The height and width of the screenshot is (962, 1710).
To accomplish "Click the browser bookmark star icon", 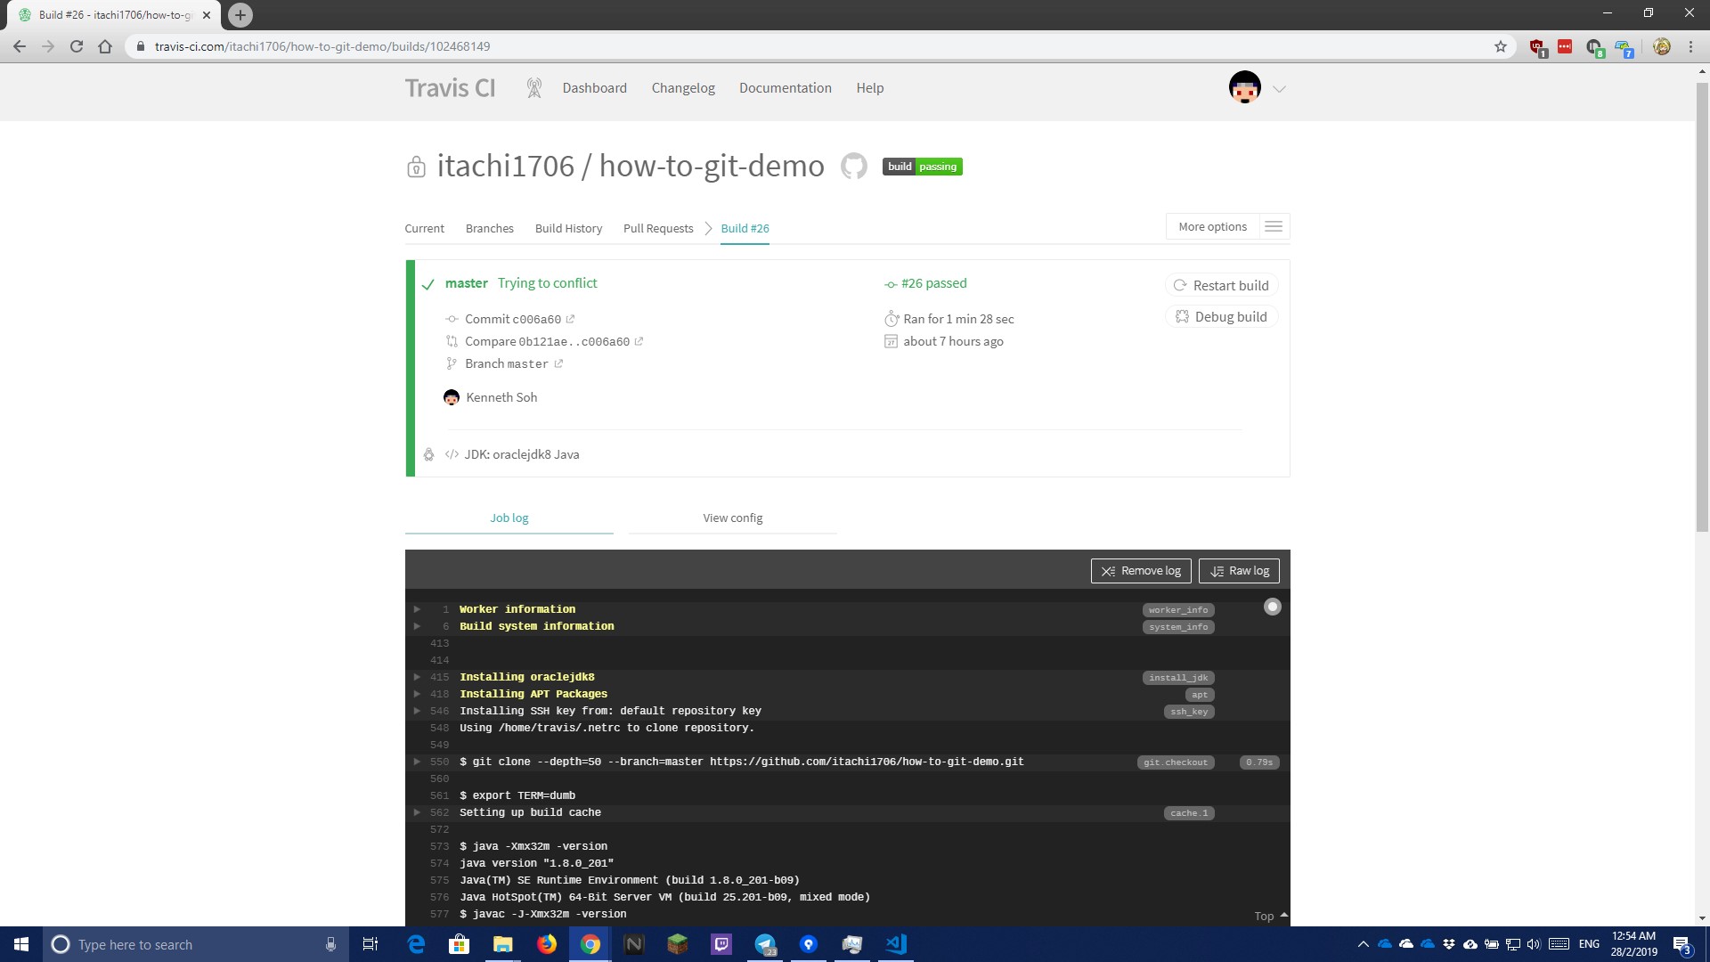I will [1501, 46].
